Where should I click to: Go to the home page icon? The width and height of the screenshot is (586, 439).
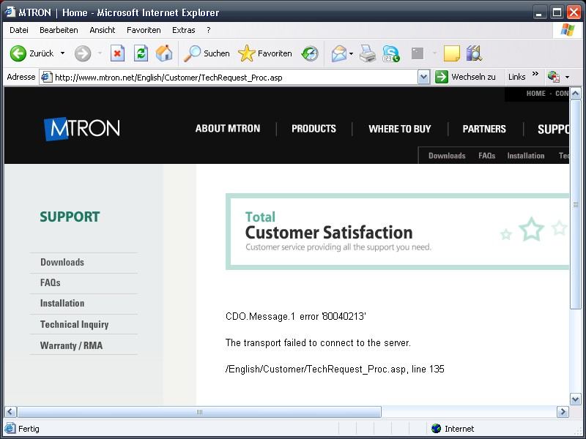coord(164,53)
